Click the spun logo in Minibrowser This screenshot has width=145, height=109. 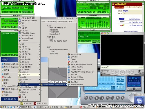tap(122, 22)
